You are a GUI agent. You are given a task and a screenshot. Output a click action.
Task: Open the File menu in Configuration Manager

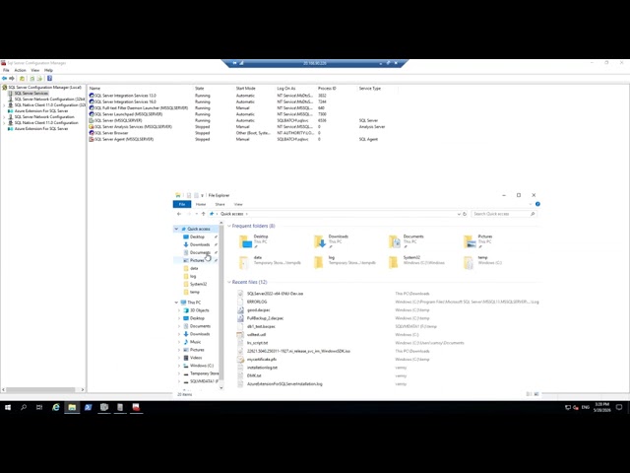click(6, 70)
